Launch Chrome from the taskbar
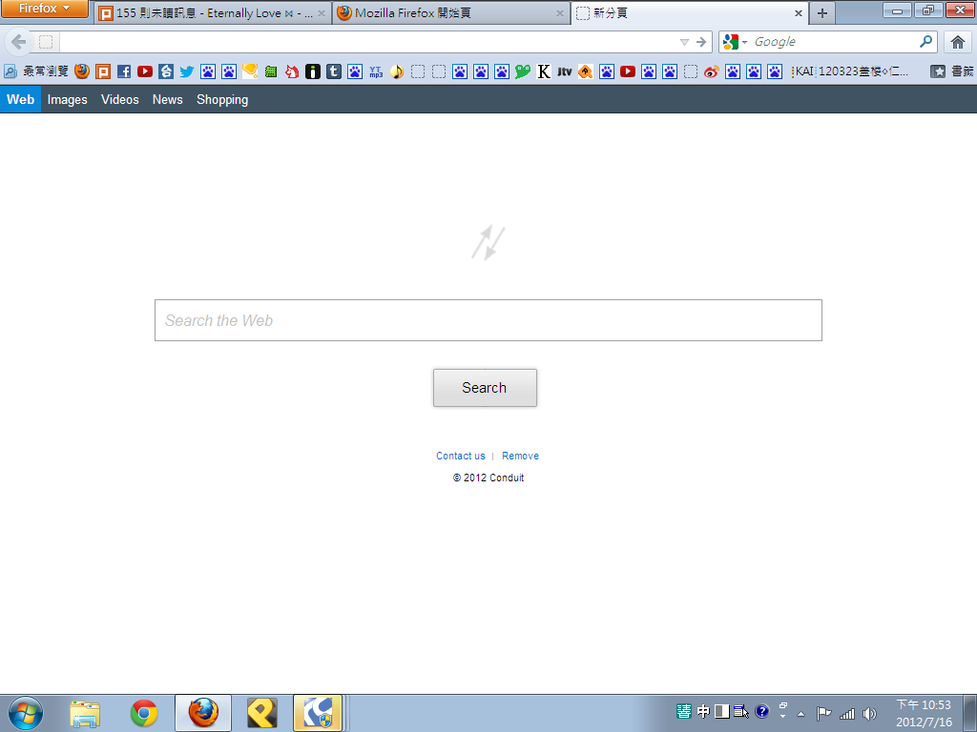The image size is (977, 732). [x=144, y=713]
